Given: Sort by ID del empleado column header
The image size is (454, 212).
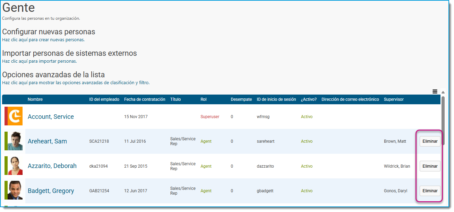Looking at the screenshot, I should (104, 99).
